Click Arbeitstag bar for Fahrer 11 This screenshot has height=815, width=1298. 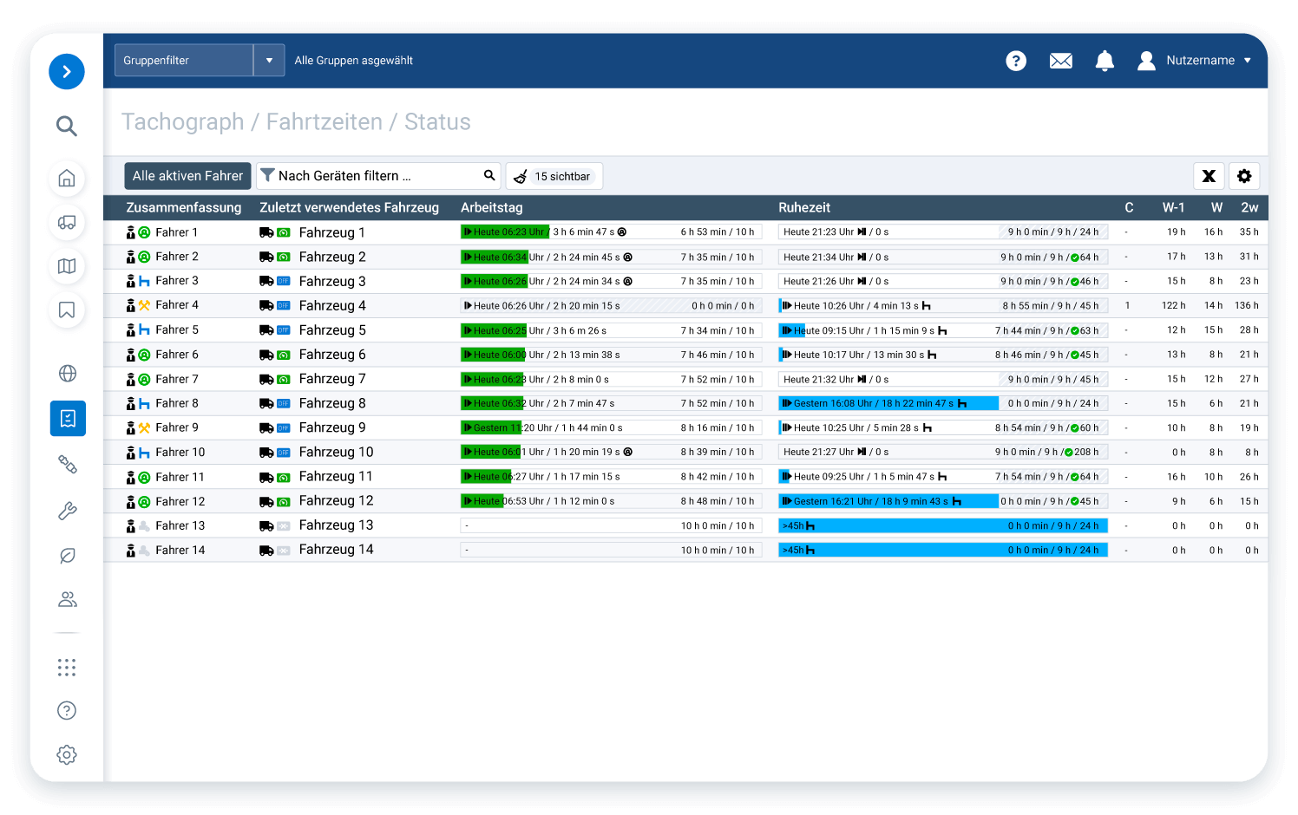tap(611, 477)
